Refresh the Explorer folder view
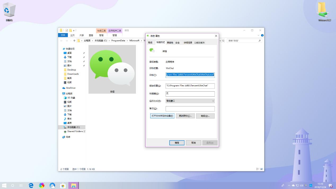Viewport: 336px width, 189px height. tap(223, 41)
